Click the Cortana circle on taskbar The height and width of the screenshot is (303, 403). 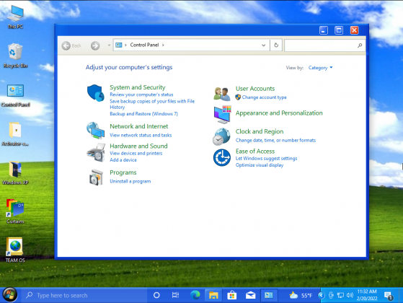(156, 295)
